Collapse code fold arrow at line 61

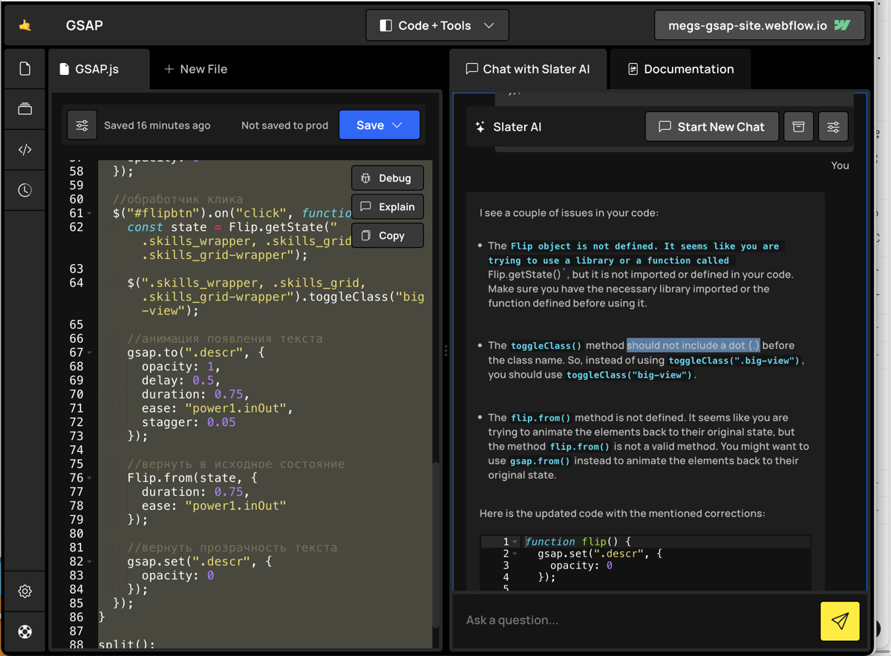(90, 214)
